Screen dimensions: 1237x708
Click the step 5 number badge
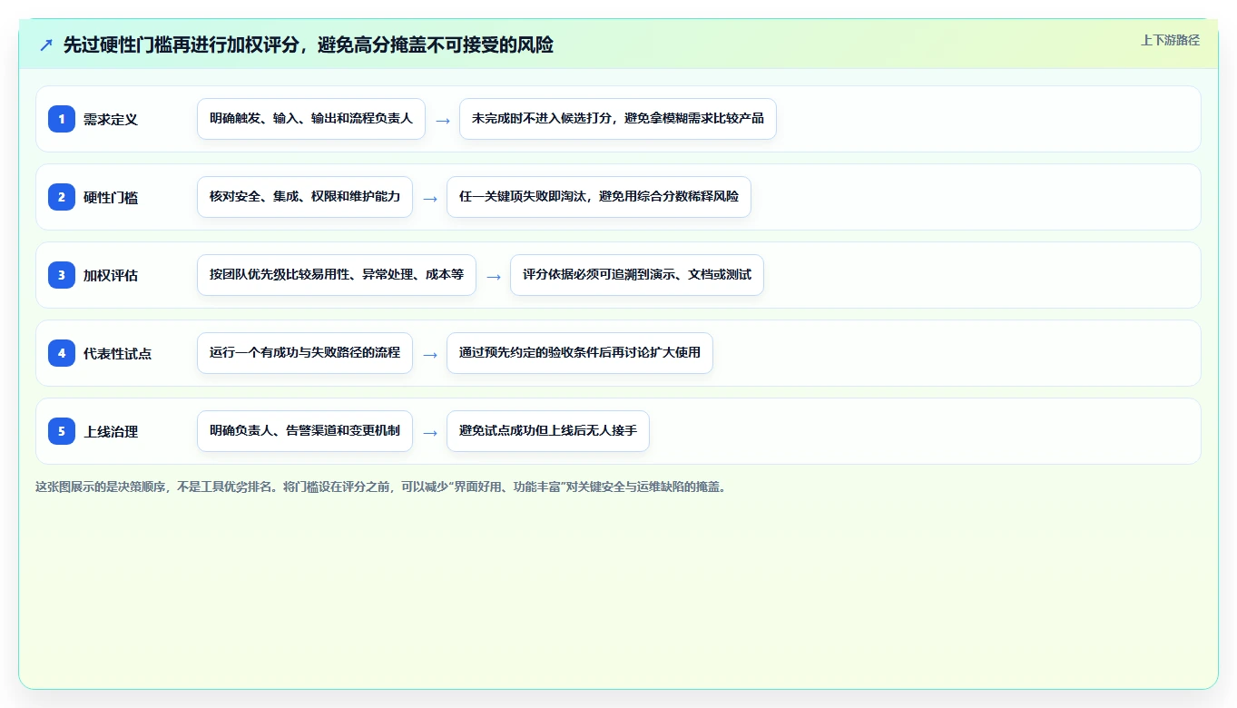point(62,431)
